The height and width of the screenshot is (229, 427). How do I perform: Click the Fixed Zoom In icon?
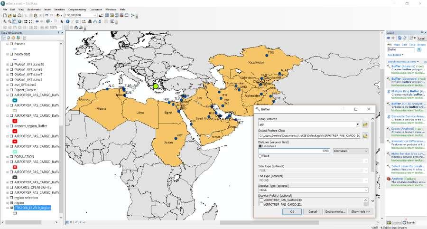[x=26, y=21]
